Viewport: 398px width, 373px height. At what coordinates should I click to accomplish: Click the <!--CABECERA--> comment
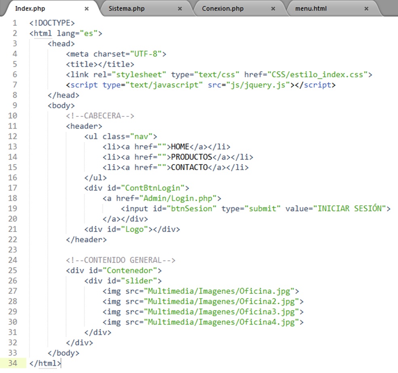100,116
